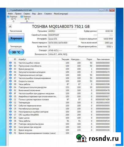Open the Диск menu
124x147 pixels.
click(x=40, y=13)
